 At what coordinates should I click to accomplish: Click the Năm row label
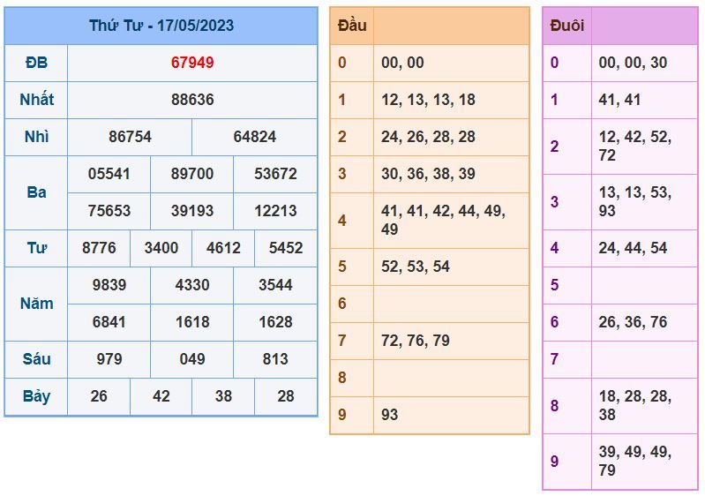(36, 304)
